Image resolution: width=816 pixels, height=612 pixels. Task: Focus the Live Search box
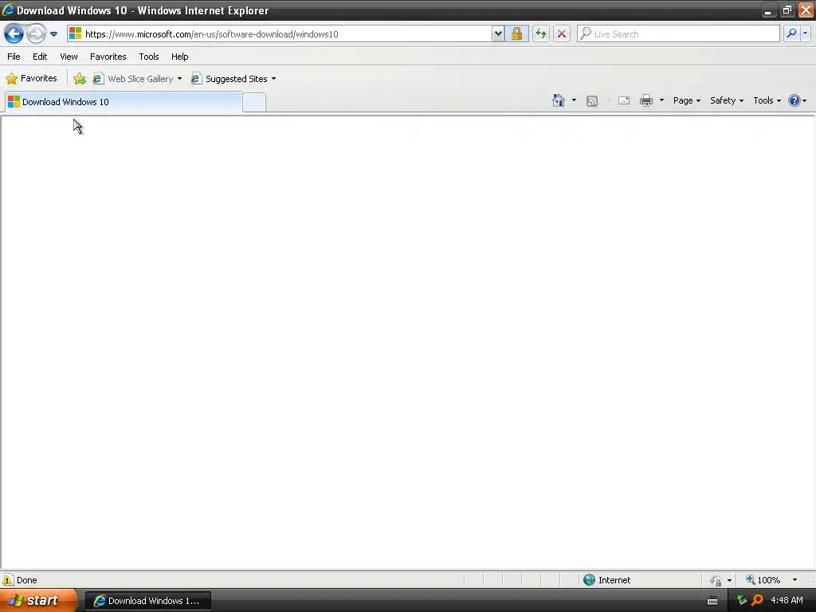[x=679, y=33]
